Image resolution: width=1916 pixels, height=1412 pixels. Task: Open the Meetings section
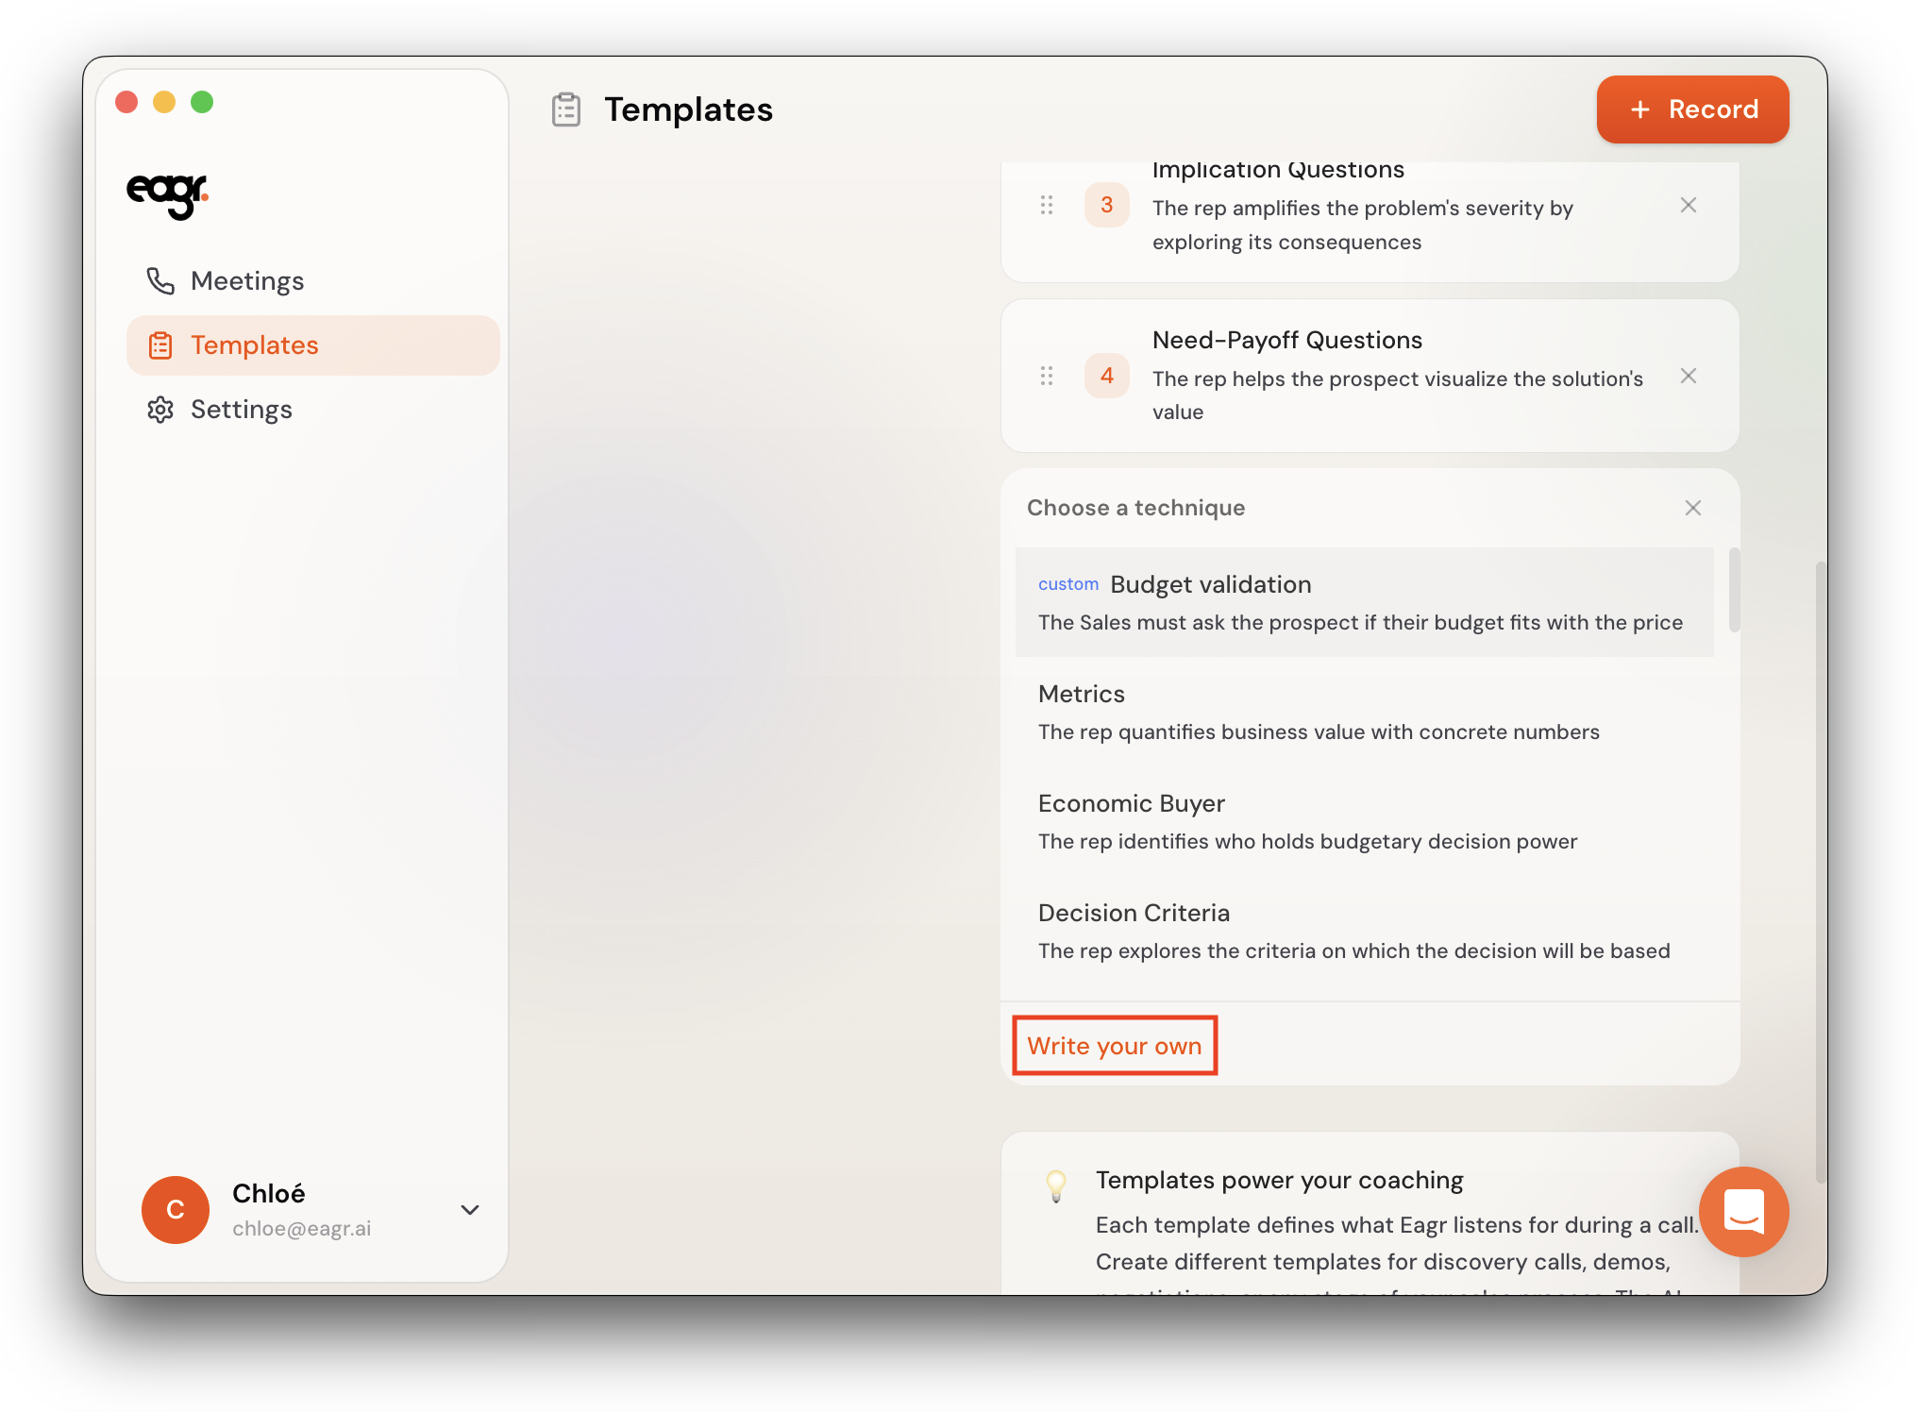point(247,281)
